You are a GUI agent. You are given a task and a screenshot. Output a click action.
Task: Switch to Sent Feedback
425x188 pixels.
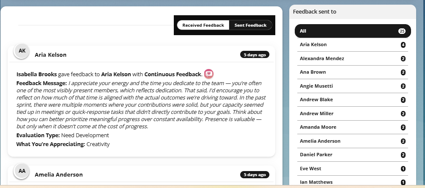250,25
